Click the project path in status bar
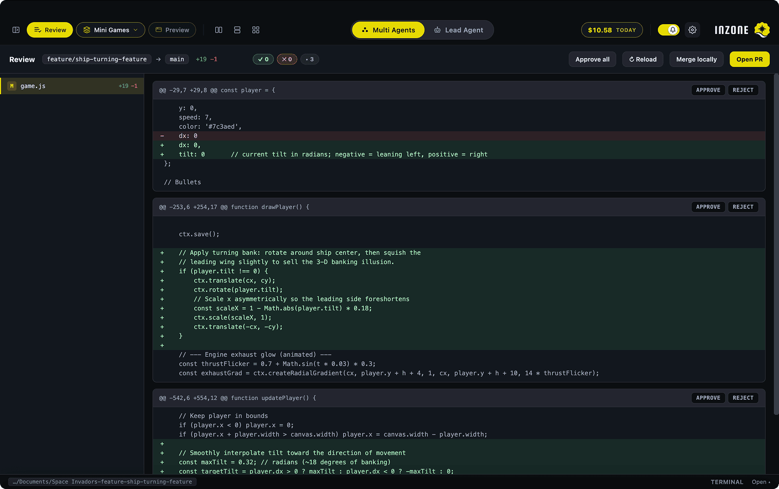This screenshot has height=489, width=779. pos(102,482)
